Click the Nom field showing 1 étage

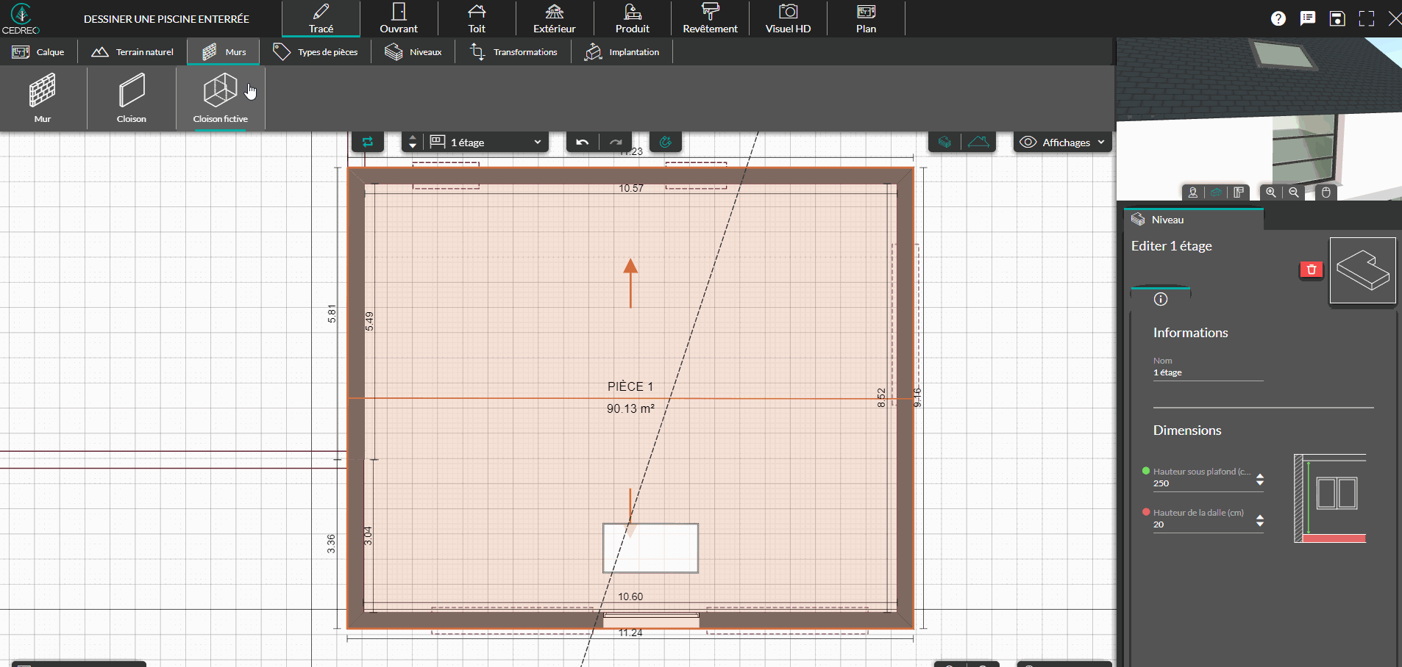point(1206,372)
